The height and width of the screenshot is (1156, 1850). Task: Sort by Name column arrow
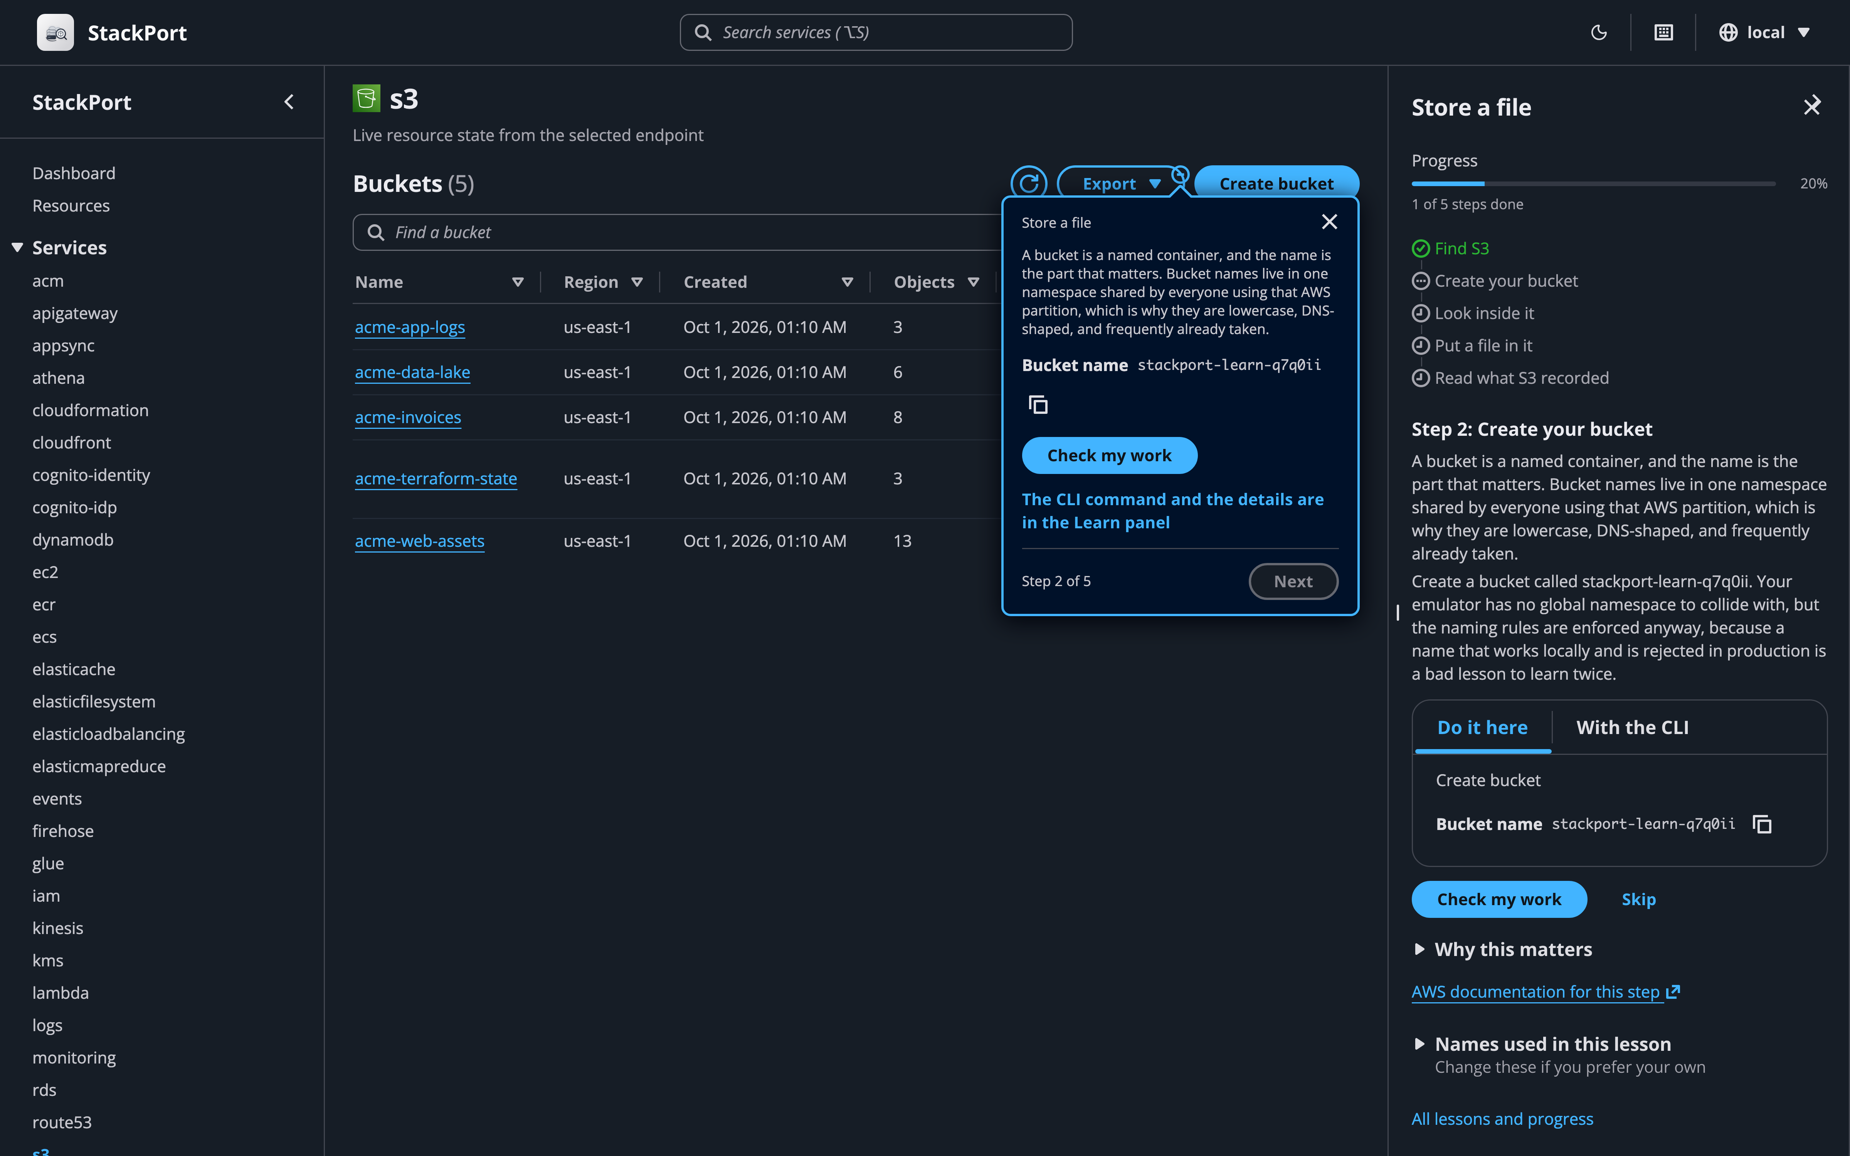tap(518, 282)
